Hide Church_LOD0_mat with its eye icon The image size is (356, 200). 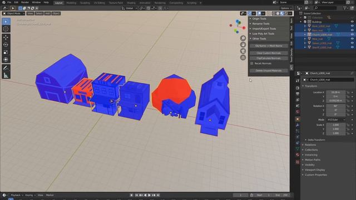pos(352,34)
